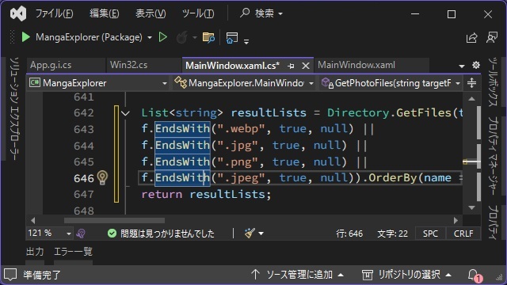Image resolution: width=507 pixels, height=285 pixels.
Task: Click リポジトリの選択 button
Action: (406, 275)
